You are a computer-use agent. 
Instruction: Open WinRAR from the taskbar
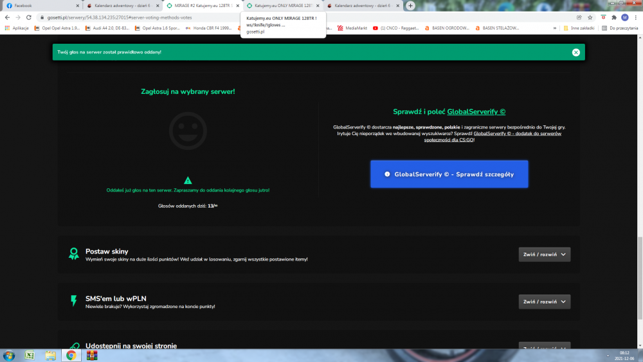(92, 356)
